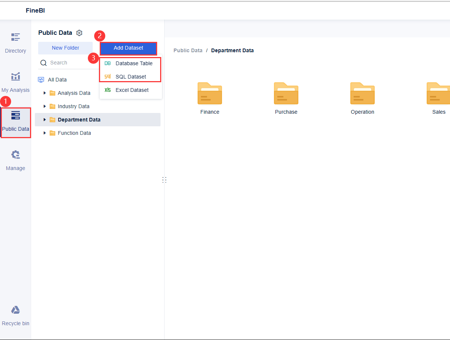Image resolution: width=450 pixels, height=340 pixels.
Task: Expand the Industry Data folder
Action: [44, 106]
